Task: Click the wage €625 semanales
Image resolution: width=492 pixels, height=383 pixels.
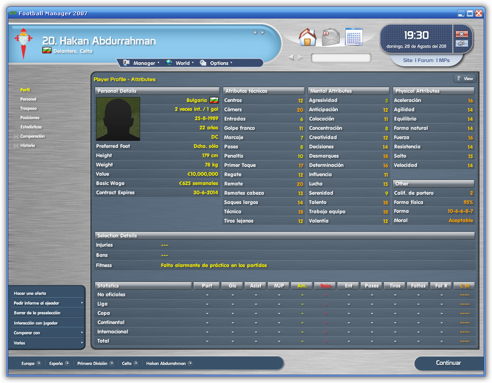Action: click(x=198, y=183)
